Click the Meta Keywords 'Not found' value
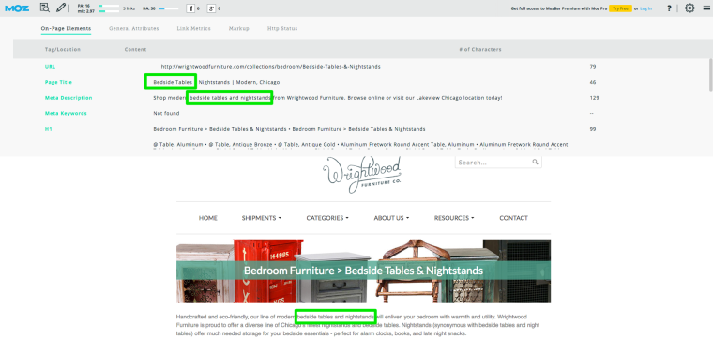The width and height of the screenshot is (713, 341). tap(166, 113)
